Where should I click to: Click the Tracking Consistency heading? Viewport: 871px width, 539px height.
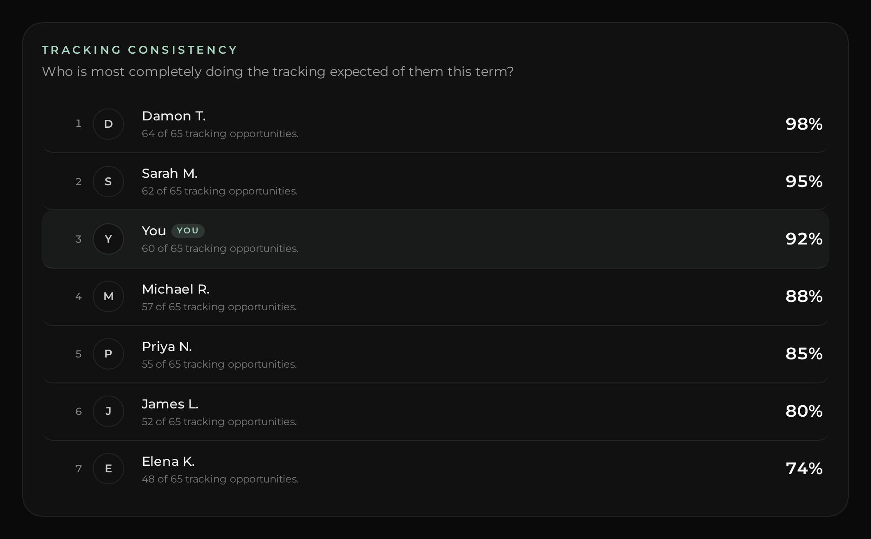[139, 50]
